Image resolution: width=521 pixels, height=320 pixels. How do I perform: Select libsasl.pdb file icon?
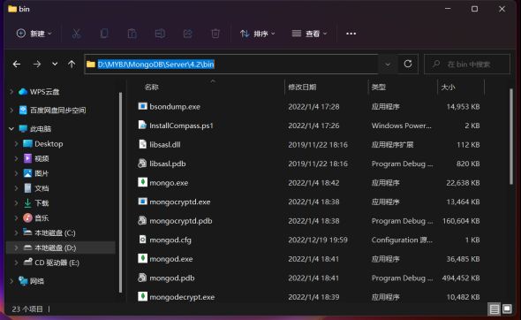142,164
